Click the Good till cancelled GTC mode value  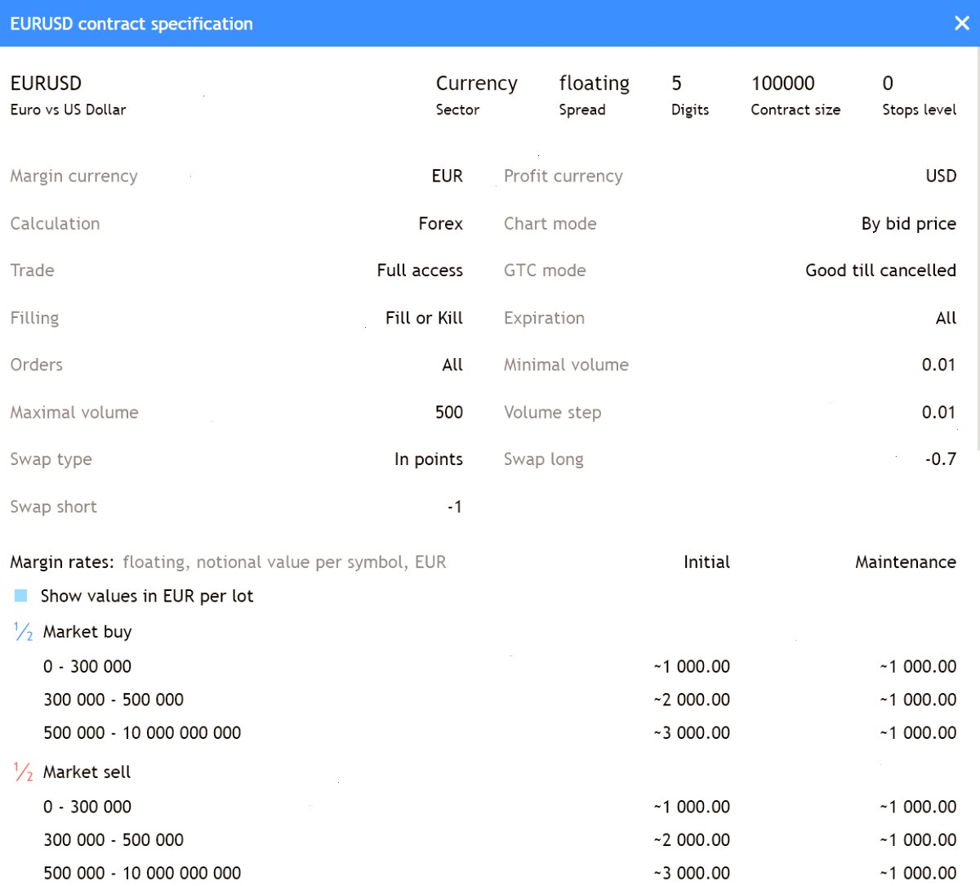click(x=880, y=271)
